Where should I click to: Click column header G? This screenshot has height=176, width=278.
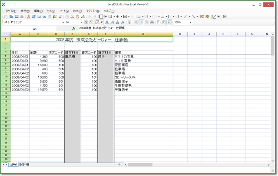[x=143, y=34]
